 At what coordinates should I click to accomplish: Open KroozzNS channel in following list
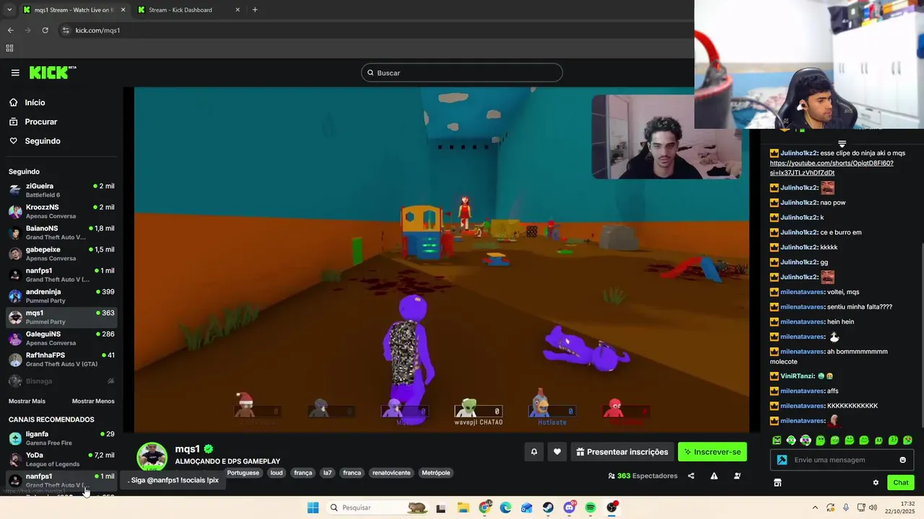click(61, 211)
